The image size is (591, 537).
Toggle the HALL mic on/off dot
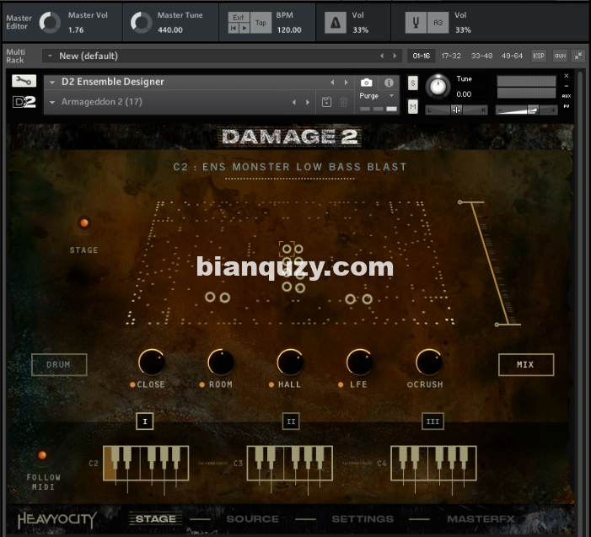(271, 384)
